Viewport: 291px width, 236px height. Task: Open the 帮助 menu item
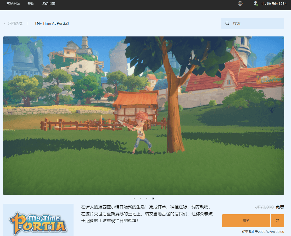[x=31, y=4]
